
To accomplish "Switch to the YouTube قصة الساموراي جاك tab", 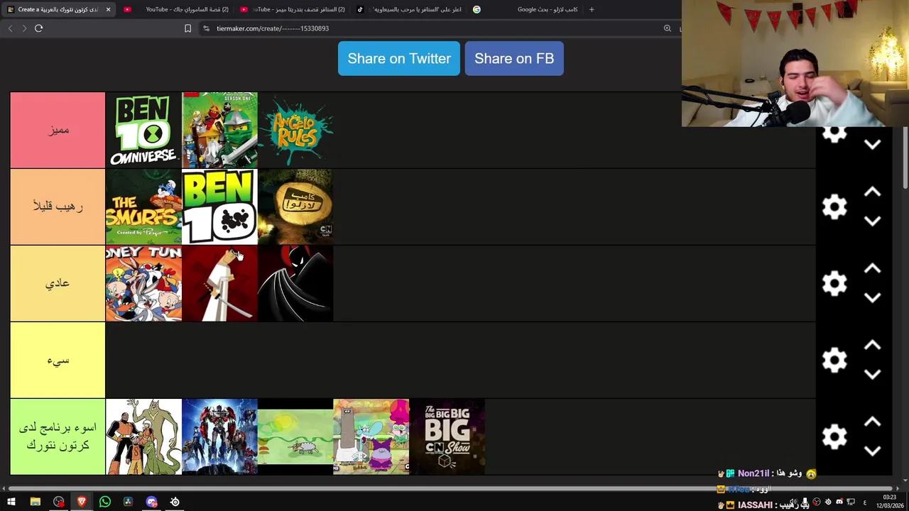I will [x=178, y=9].
